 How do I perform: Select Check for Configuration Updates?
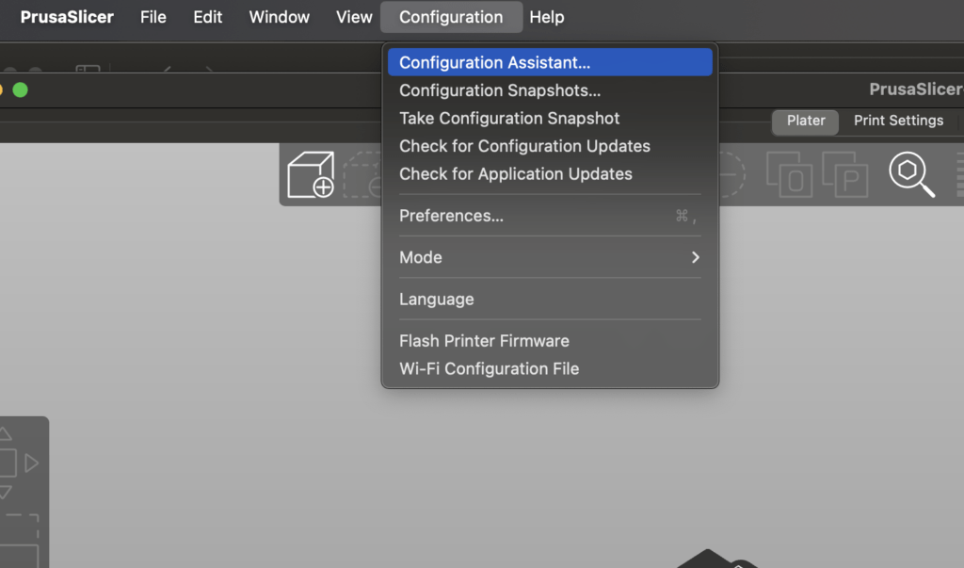pos(524,146)
